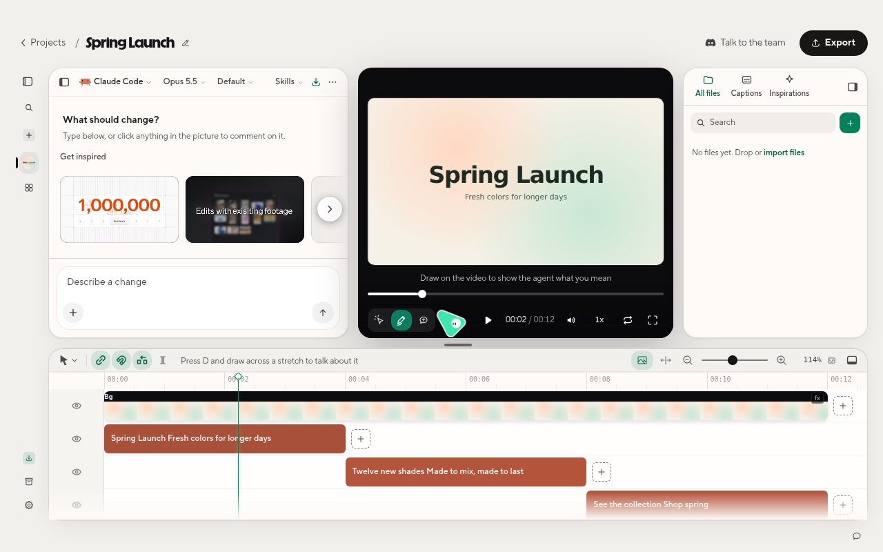The width and height of the screenshot is (883, 552).
Task: Hide the Twelve new shades track
Action: tap(77, 472)
